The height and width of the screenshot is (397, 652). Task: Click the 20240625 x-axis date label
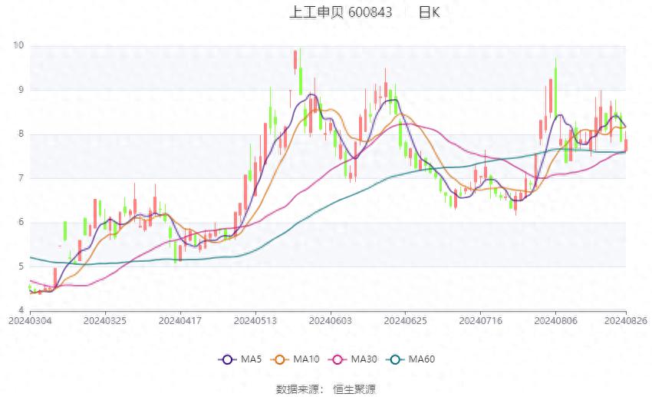[405, 320]
